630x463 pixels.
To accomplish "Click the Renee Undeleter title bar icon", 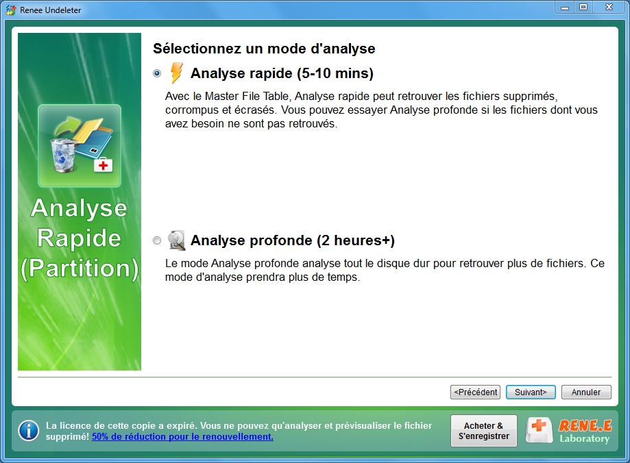I will pyautogui.click(x=11, y=10).
